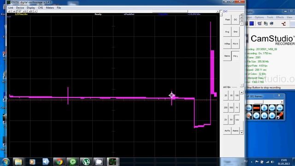Select x20 zoom in top toolbar

(30, 12)
